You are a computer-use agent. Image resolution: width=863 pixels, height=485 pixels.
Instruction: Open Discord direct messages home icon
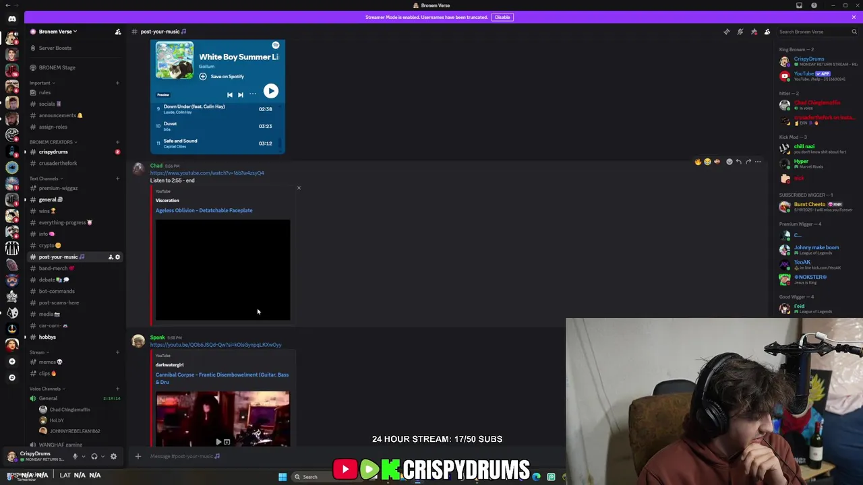click(x=11, y=18)
